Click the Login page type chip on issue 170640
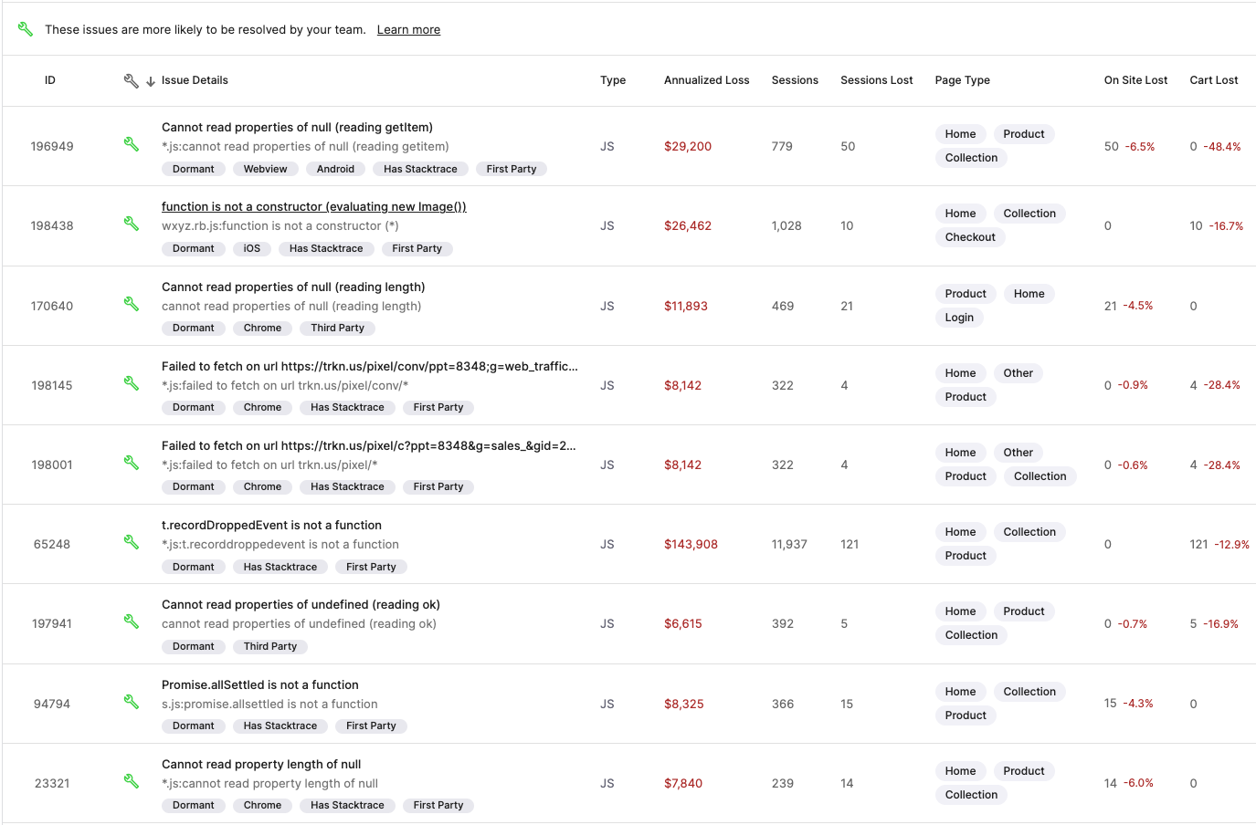 pos(959,317)
